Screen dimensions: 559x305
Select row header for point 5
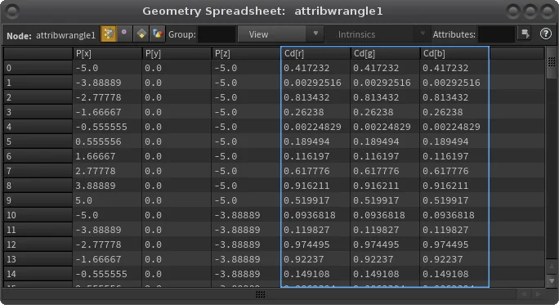pos(38,141)
